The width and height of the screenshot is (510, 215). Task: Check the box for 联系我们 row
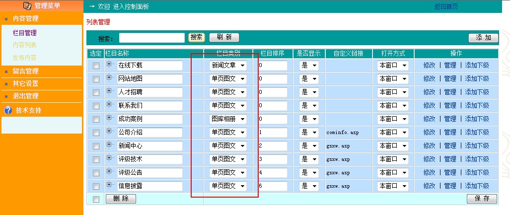pyautogui.click(x=96, y=106)
